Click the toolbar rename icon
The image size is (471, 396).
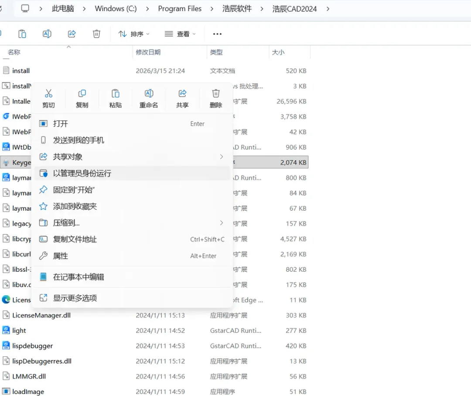tap(47, 34)
